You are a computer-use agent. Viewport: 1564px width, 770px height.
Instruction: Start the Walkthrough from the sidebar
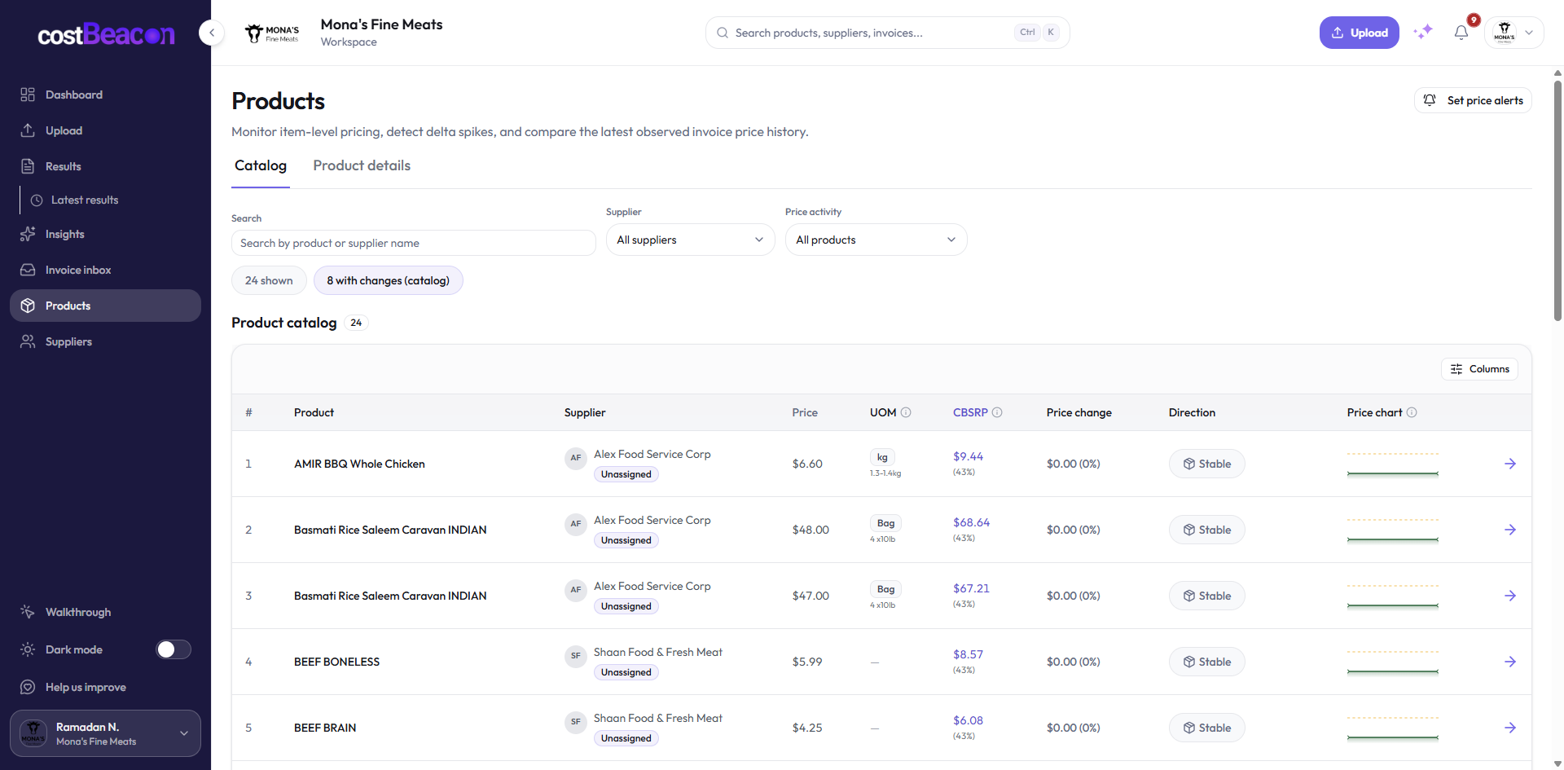pyautogui.click(x=105, y=612)
